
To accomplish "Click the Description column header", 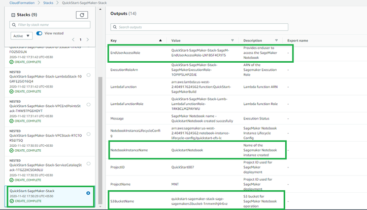I will [x=253, y=40].
